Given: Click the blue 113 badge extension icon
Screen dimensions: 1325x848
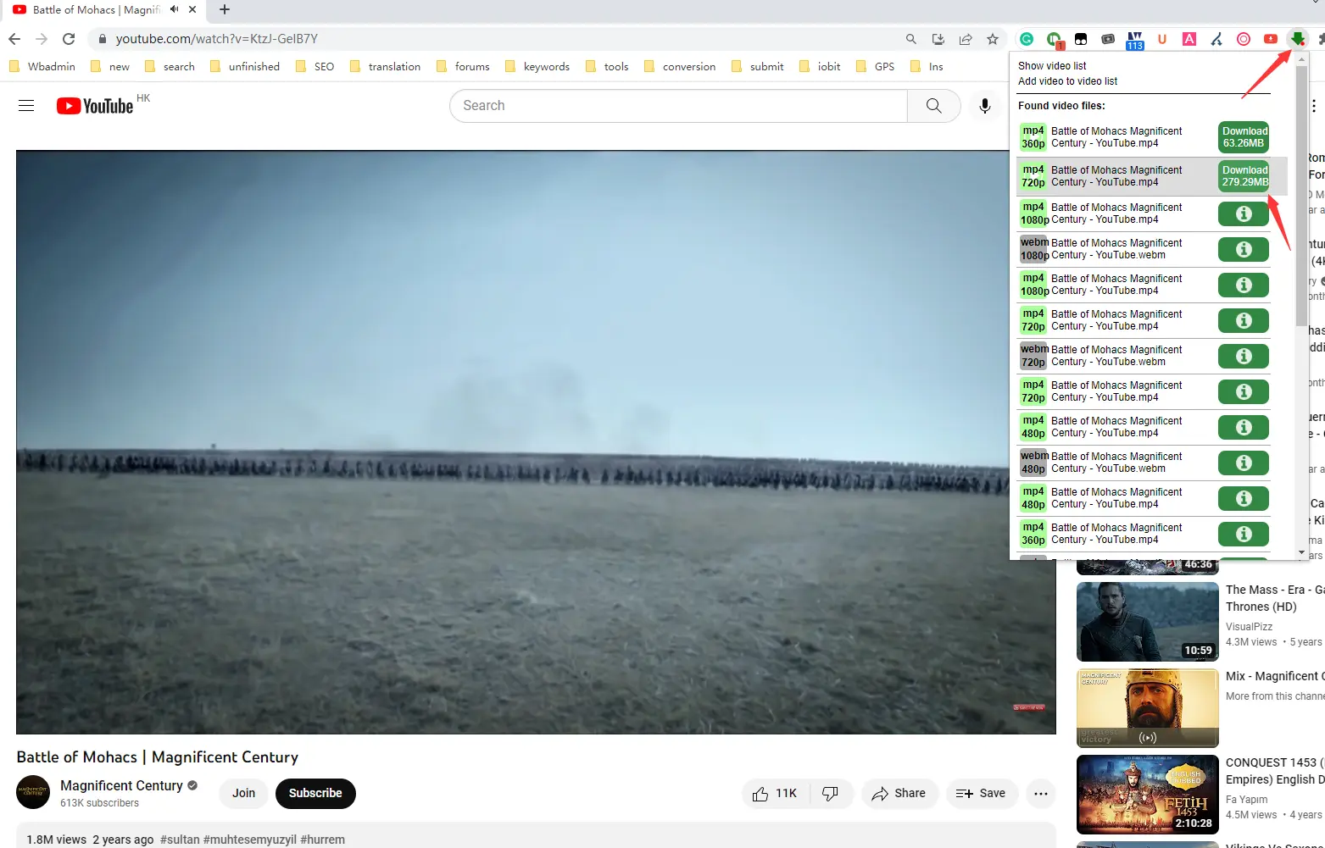Looking at the screenshot, I should 1135,40.
